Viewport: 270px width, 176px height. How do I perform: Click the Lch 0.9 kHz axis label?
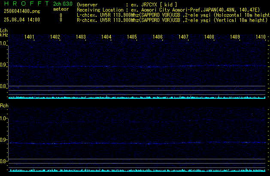coord(3,65)
